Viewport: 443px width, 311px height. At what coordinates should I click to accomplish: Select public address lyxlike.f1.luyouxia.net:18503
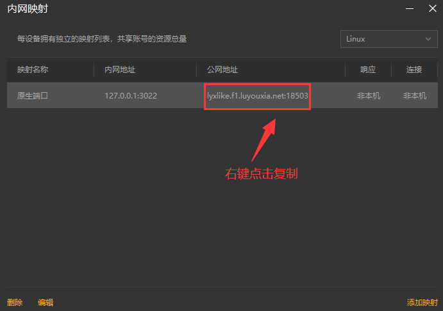click(x=257, y=96)
